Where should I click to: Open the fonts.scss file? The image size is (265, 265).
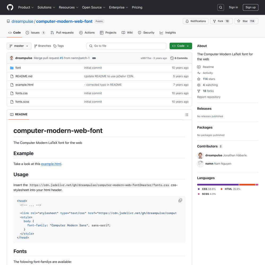click(22, 101)
